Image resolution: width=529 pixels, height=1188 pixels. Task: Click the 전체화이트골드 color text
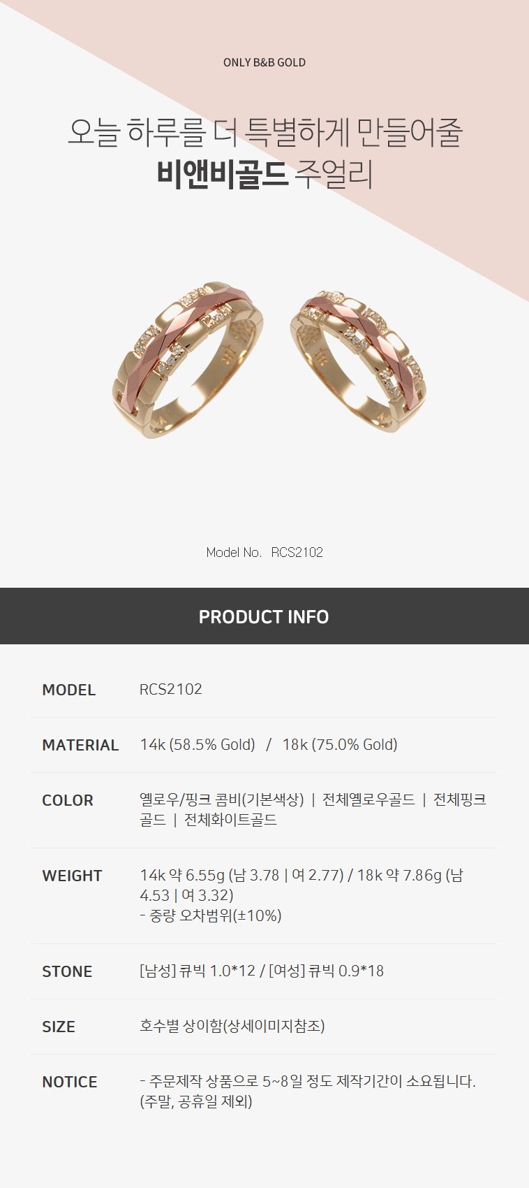(x=230, y=820)
